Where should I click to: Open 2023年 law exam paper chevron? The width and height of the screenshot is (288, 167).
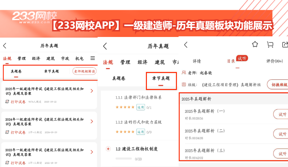coord(92,152)
